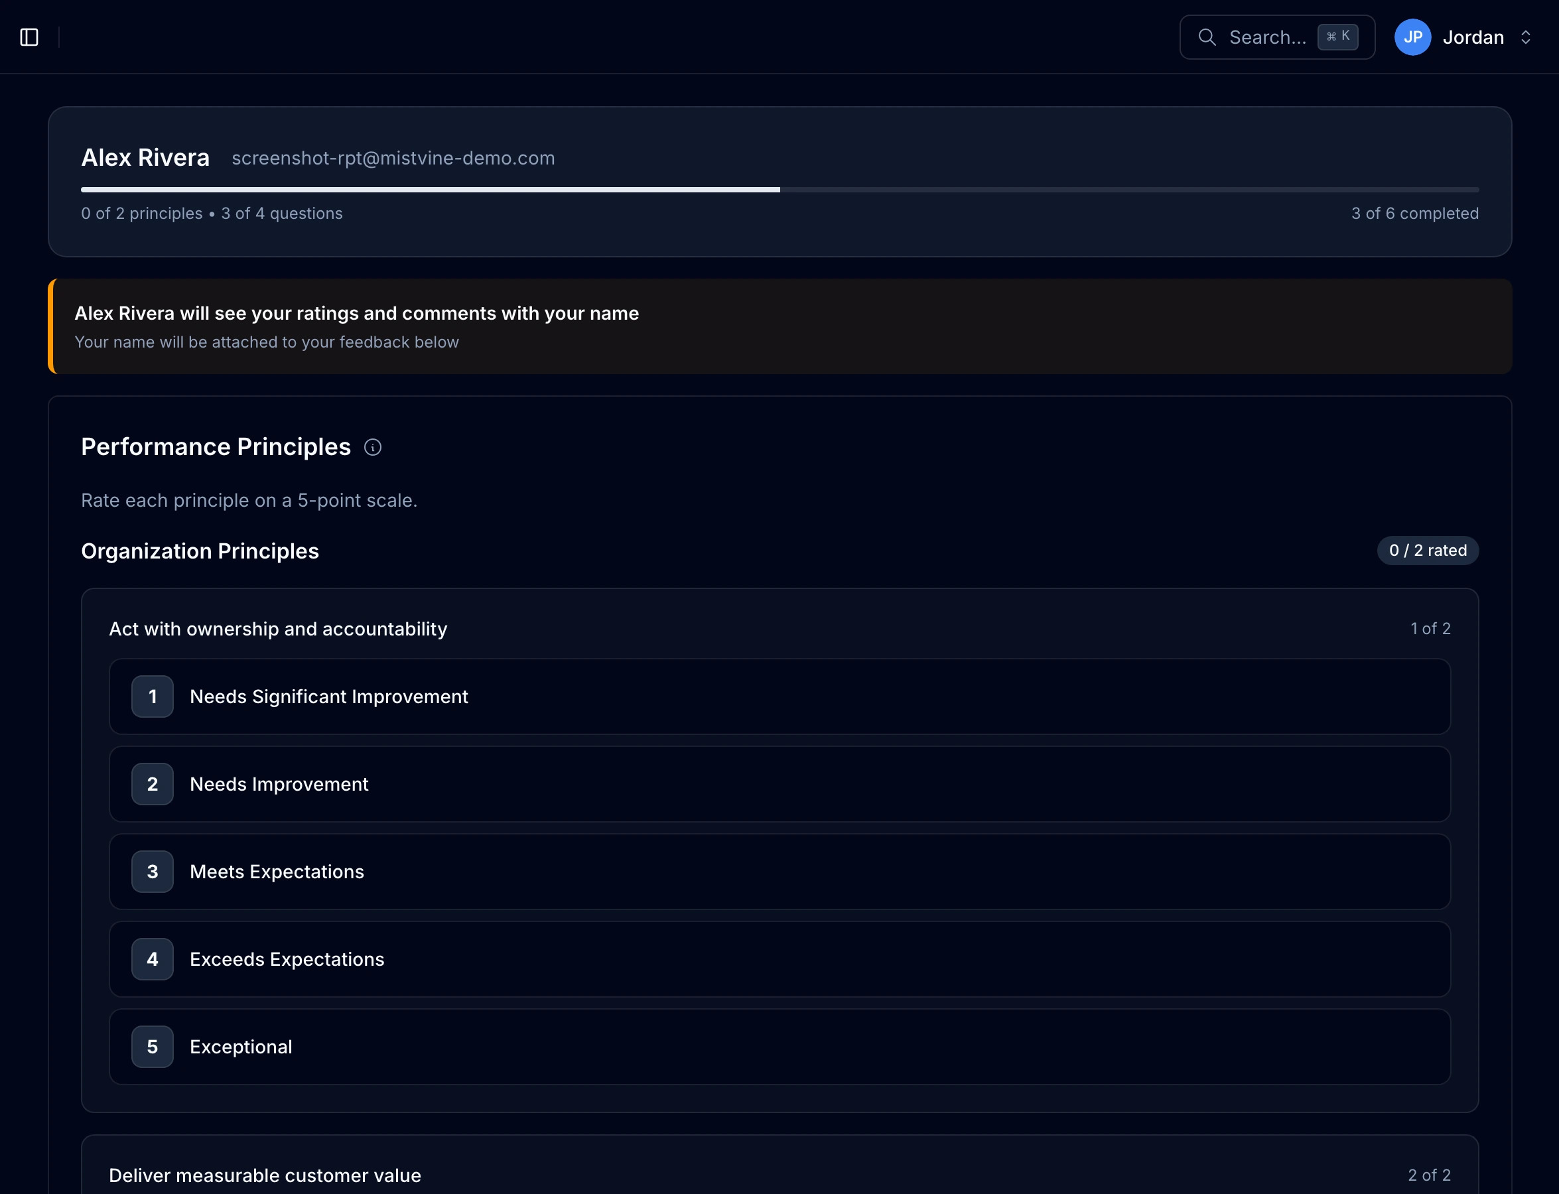Click the review completion progress bar
1559x1194 pixels.
779,190
